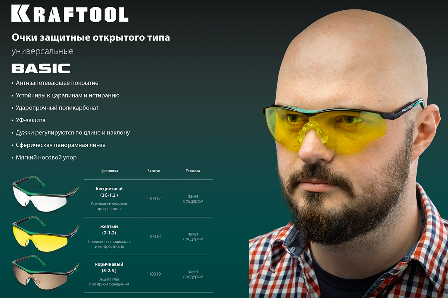Click article number 110319

click(154, 274)
